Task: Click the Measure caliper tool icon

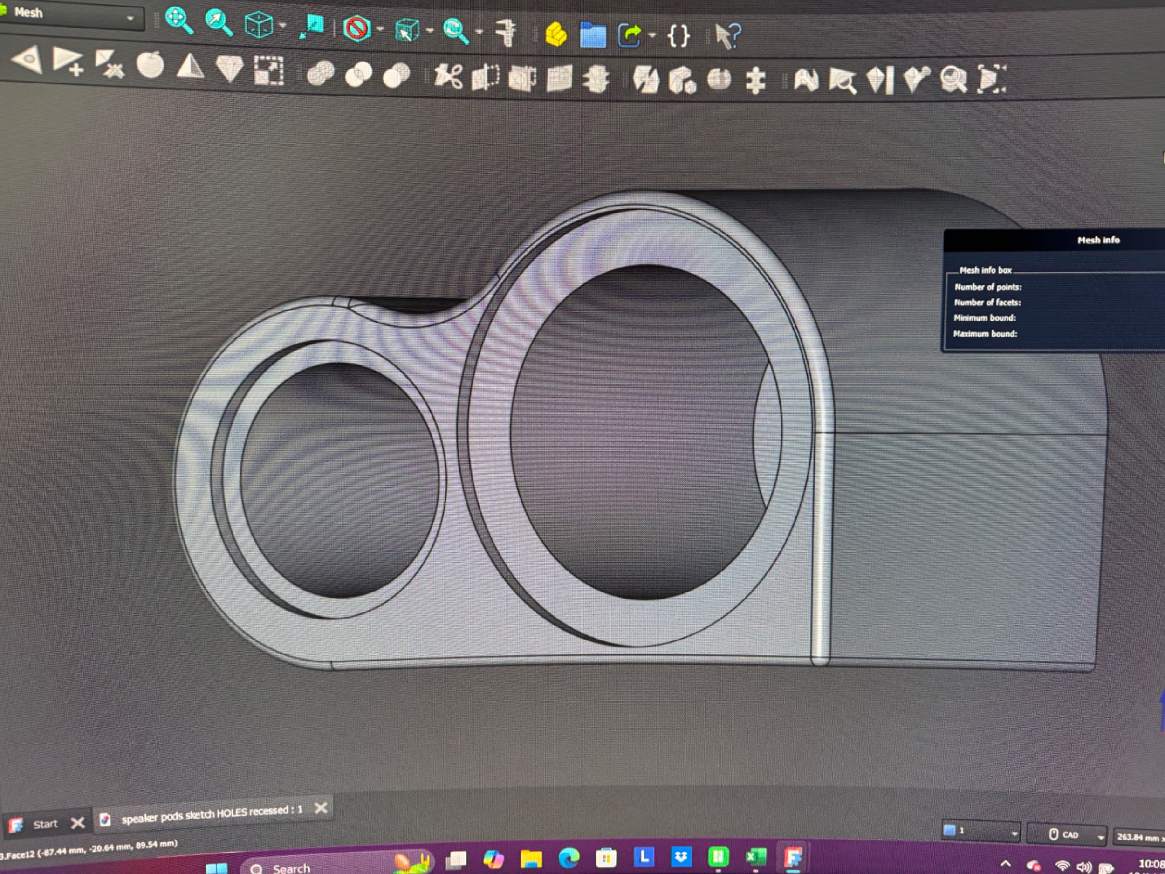Action: [x=507, y=33]
